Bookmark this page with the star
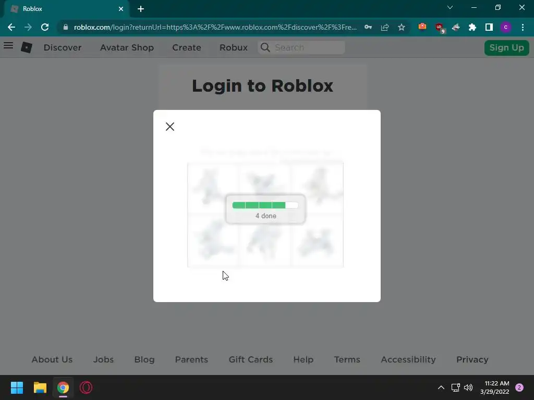 tap(402, 27)
